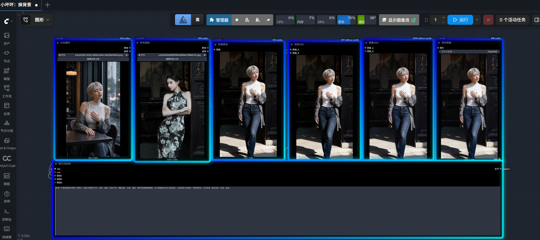Click the prompt text area in 提示词控制
The width and height of the screenshot is (540, 240).
pos(278,211)
